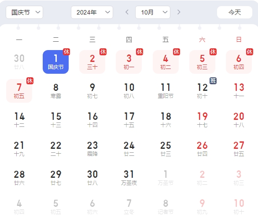
Task: Open the 2024年 year dropdown
Action: [x=92, y=12]
